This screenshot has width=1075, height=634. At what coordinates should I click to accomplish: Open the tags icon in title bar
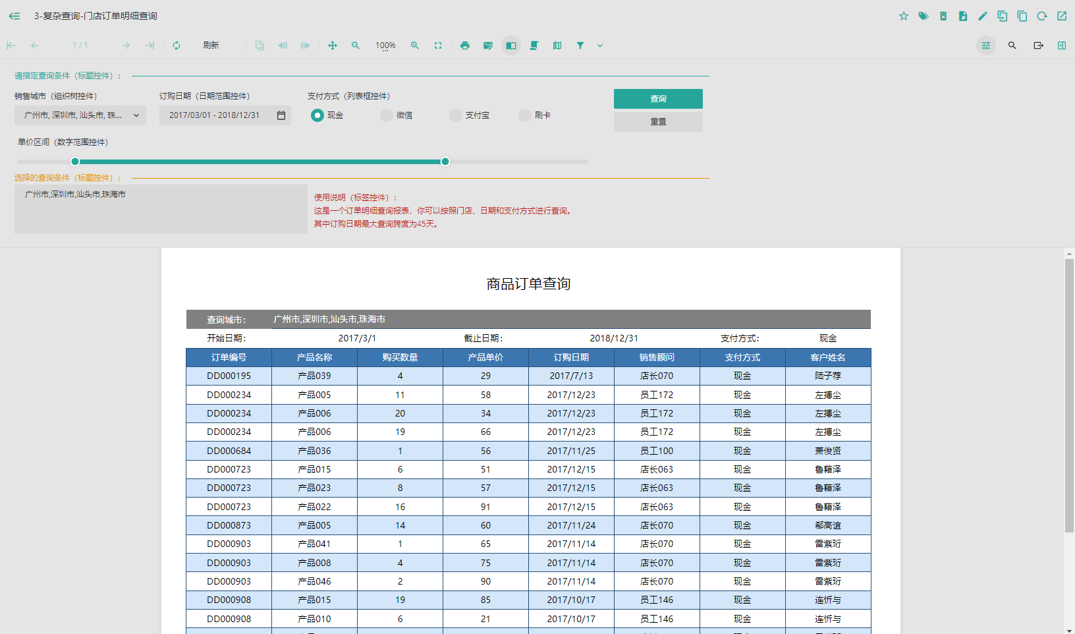923,16
